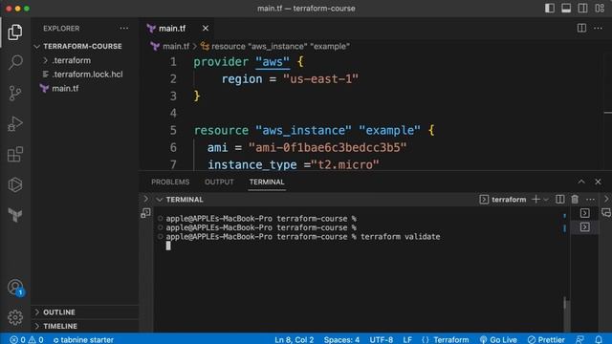Image resolution: width=612 pixels, height=344 pixels.
Task: Open the Explorer view in the activity bar
Action: coord(15,32)
